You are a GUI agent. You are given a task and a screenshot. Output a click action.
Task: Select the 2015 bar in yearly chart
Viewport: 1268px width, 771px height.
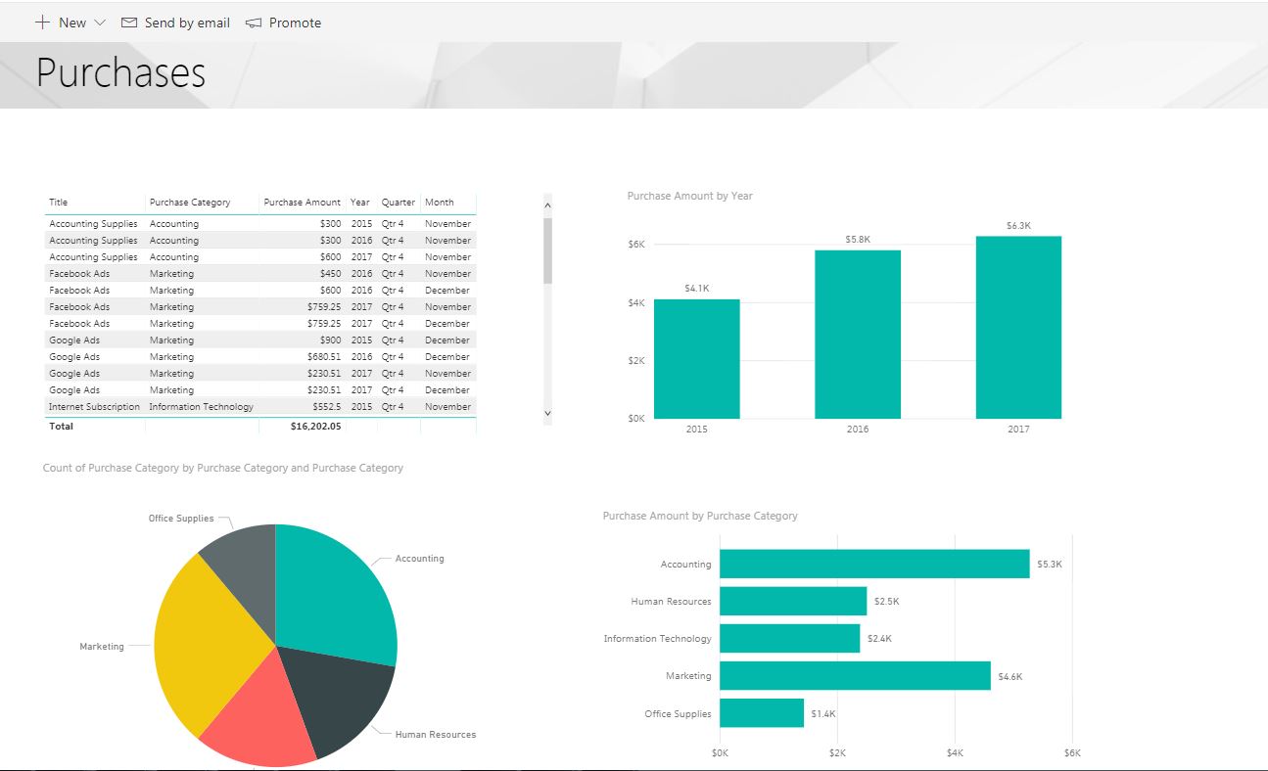(696, 359)
